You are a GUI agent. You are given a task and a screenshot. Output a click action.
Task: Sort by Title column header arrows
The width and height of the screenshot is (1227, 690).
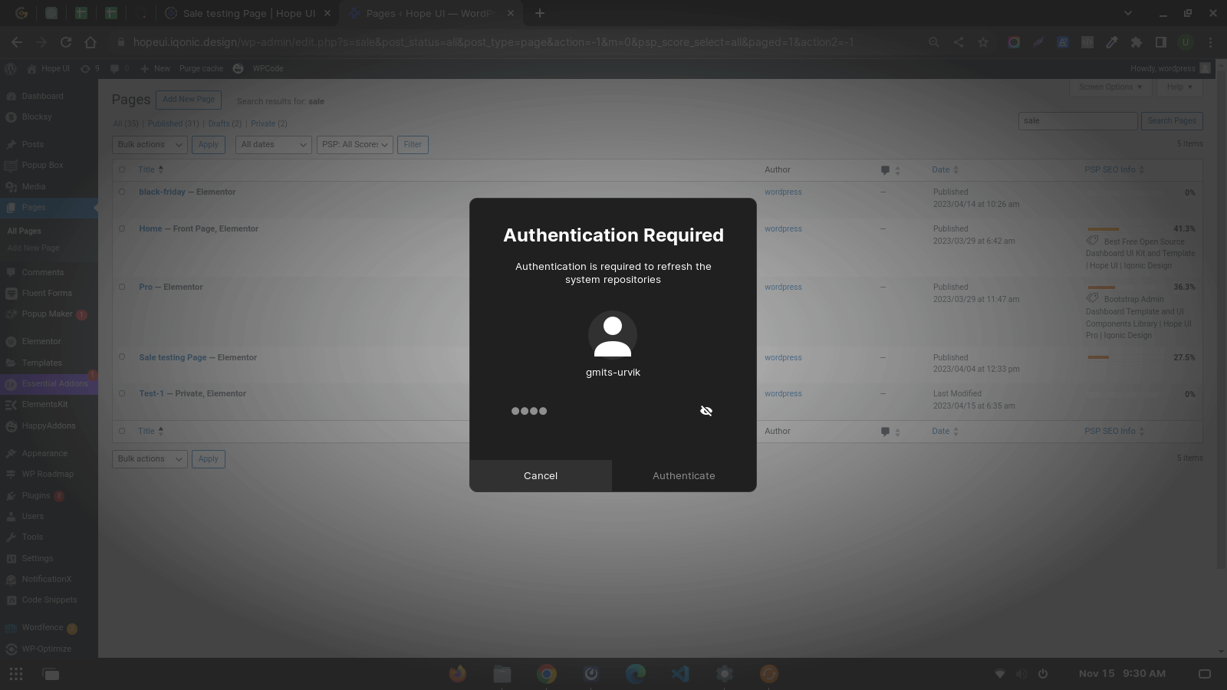click(160, 169)
